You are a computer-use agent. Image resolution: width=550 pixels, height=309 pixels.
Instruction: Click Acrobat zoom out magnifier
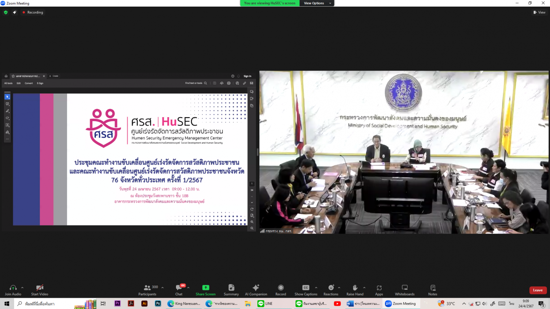(252, 228)
